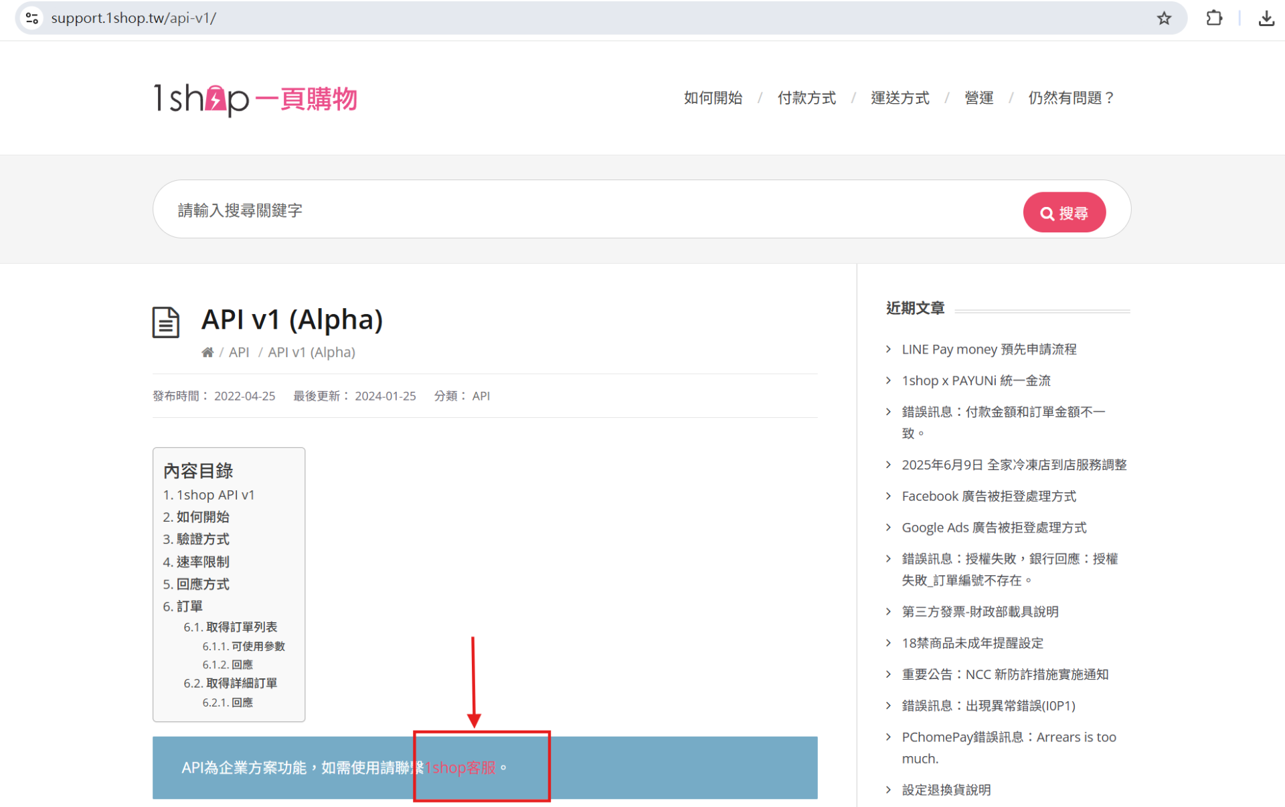Click the API breadcrumb link

tap(238, 352)
